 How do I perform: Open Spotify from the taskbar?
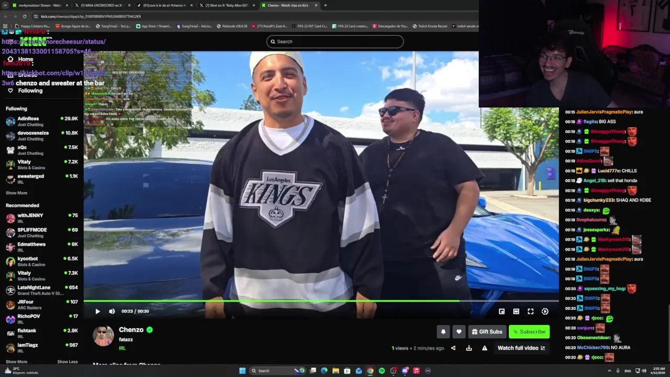coord(382,371)
